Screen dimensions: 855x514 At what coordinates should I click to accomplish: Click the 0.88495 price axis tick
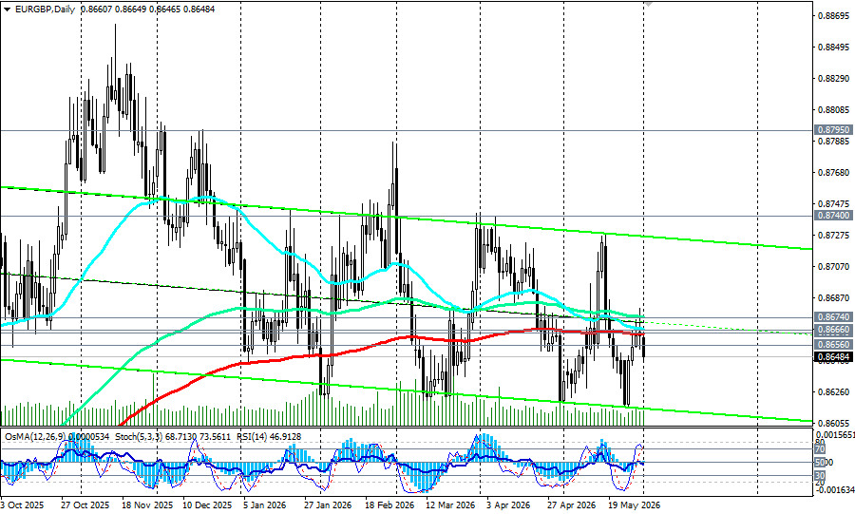point(834,48)
